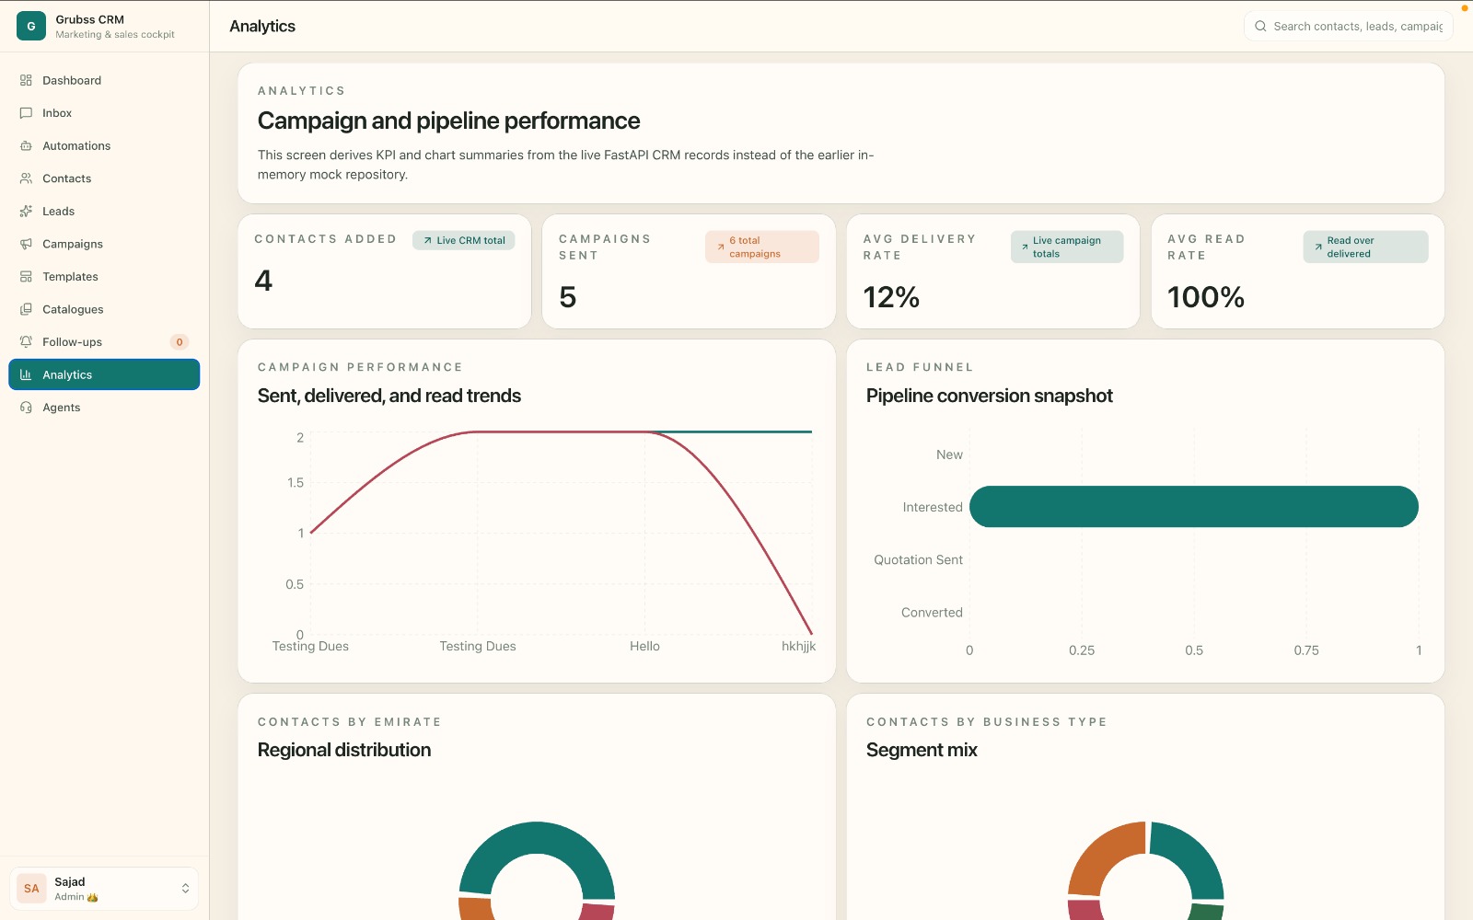Click the Sent, delivered, and read trends heading

389,396
